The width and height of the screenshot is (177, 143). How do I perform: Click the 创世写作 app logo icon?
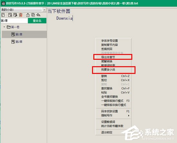[x=3, y=3]
